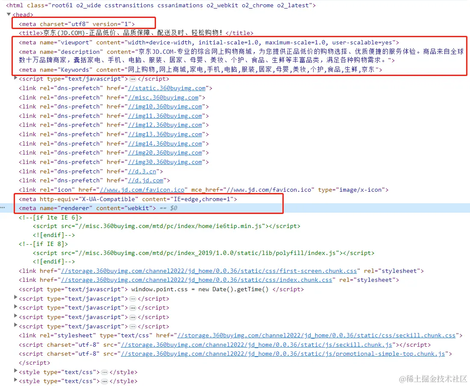Click the == $0 marker on renderer row
This screenshot has width=470, height=386.
(168, 208)
